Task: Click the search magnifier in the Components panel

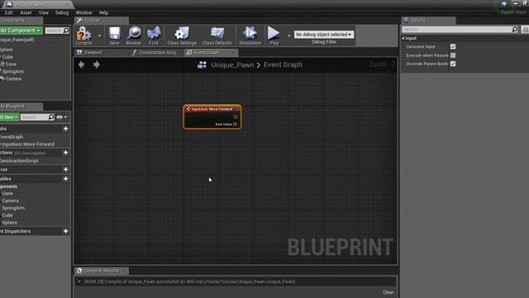Action: [x=66, y=31]
